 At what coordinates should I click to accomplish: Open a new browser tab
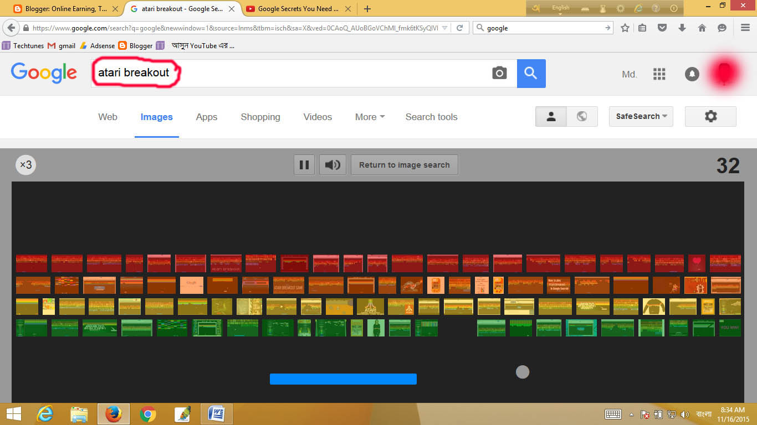(x=367, y=9)
